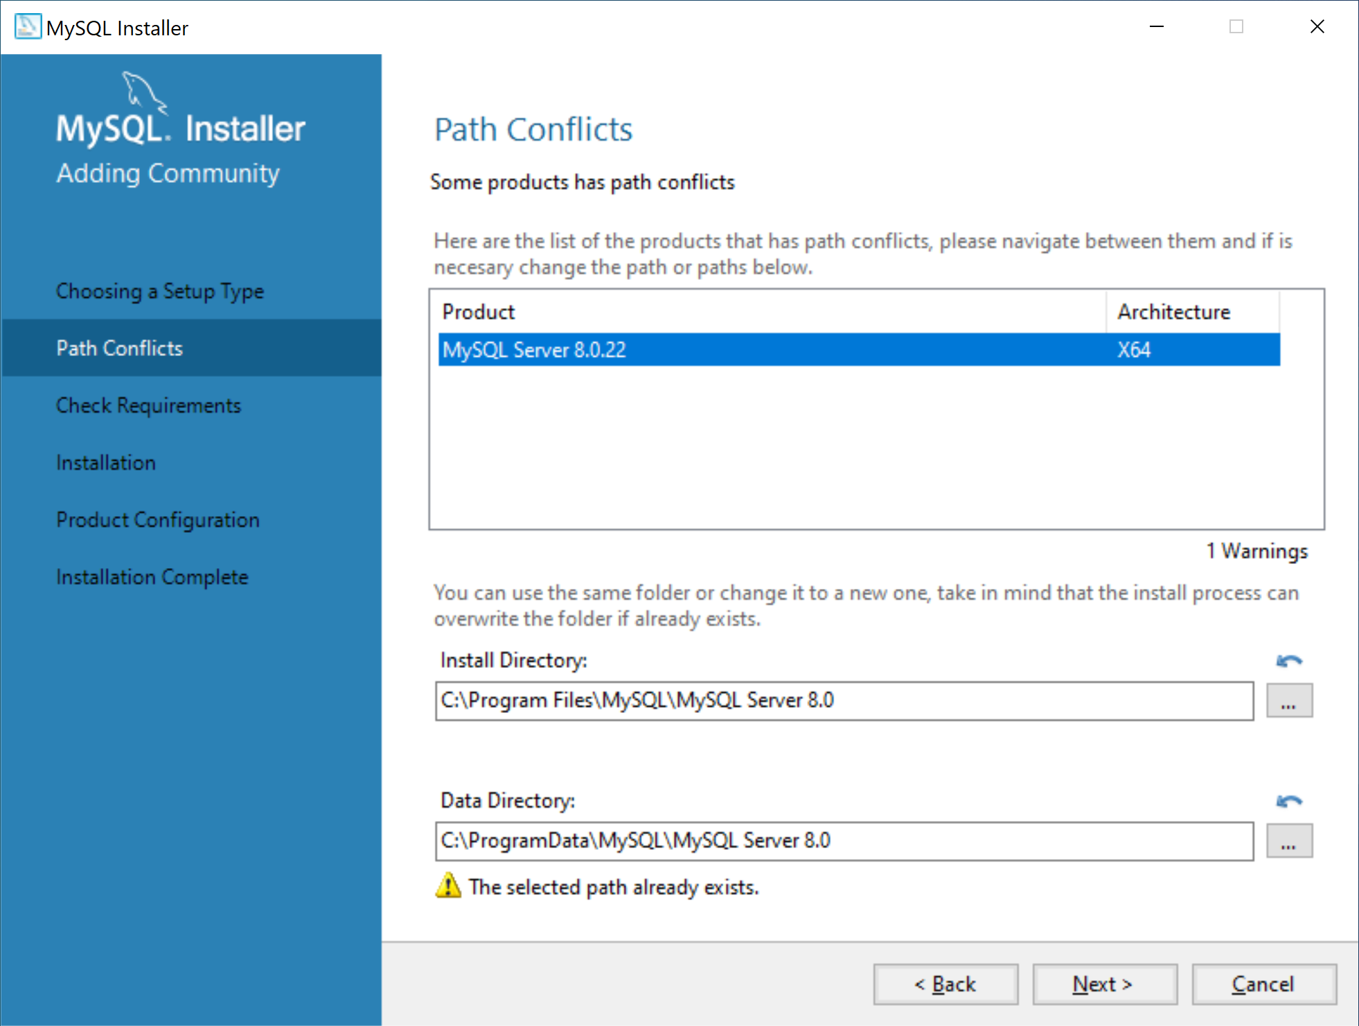Click the Product column header
The height and width of the screenshot is (1026, 1359).
[x=769, y=312]
